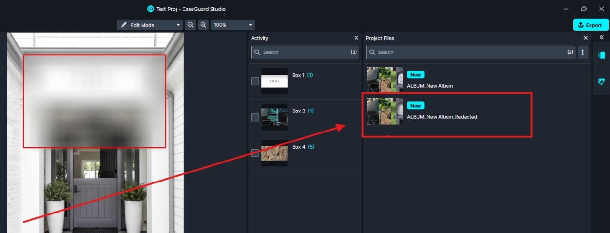Close the Activity panel
The height and width of the screenshot is (233, 610).
point(356,38)
